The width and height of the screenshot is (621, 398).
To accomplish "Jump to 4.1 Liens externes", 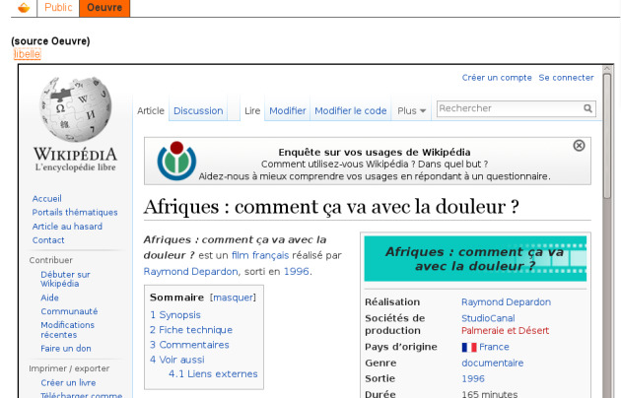I will [213, 374].
